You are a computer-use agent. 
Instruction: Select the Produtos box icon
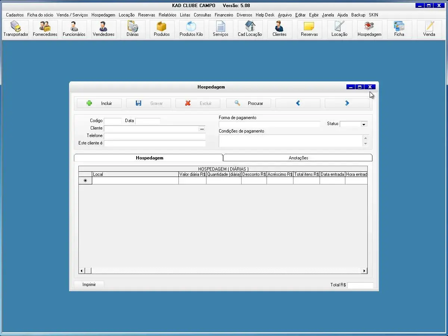click(x=162, y=29)
